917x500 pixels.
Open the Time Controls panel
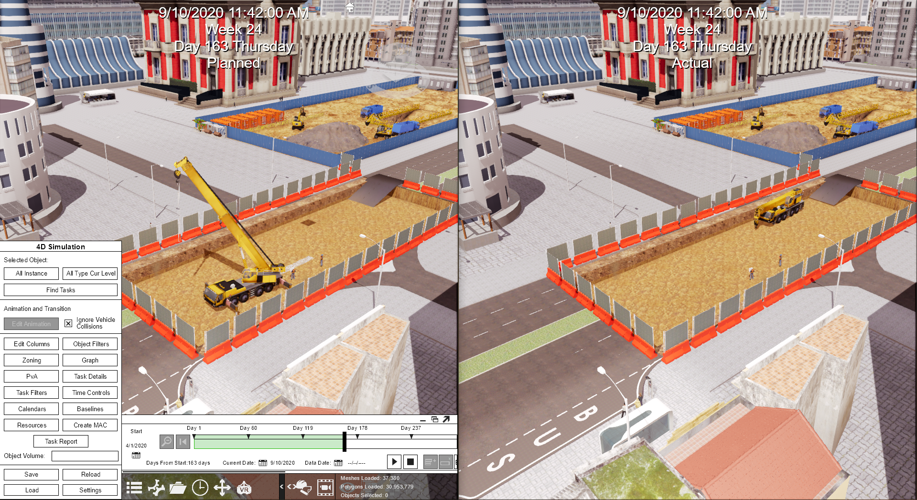pos(90,393)
